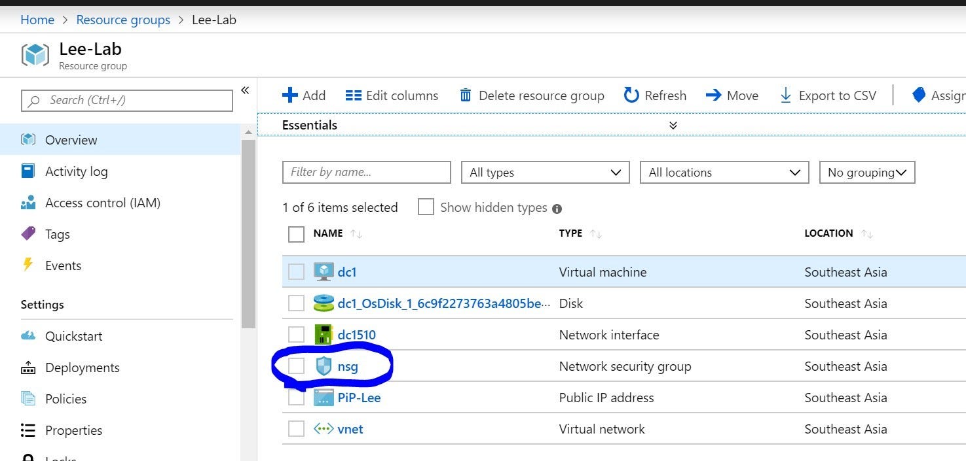Open the nsg resource link
Viewport: 966px width, 461px height.
click(x=348, y=366)
